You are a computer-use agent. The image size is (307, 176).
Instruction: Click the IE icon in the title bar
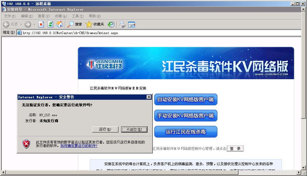click(4, 9)
